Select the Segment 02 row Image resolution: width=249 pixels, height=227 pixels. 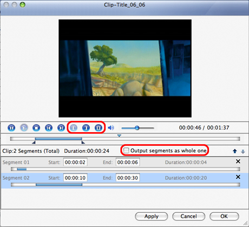coord(124,180)
